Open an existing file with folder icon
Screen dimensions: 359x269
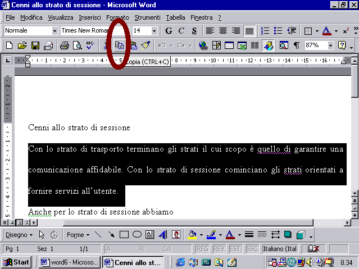tap(22, 45)
